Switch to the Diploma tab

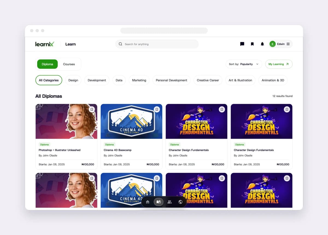tap(47, 64)
